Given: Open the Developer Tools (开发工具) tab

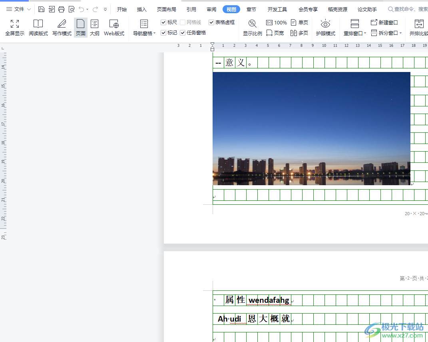Looking at the screenshot, I should tap(277, 9).
